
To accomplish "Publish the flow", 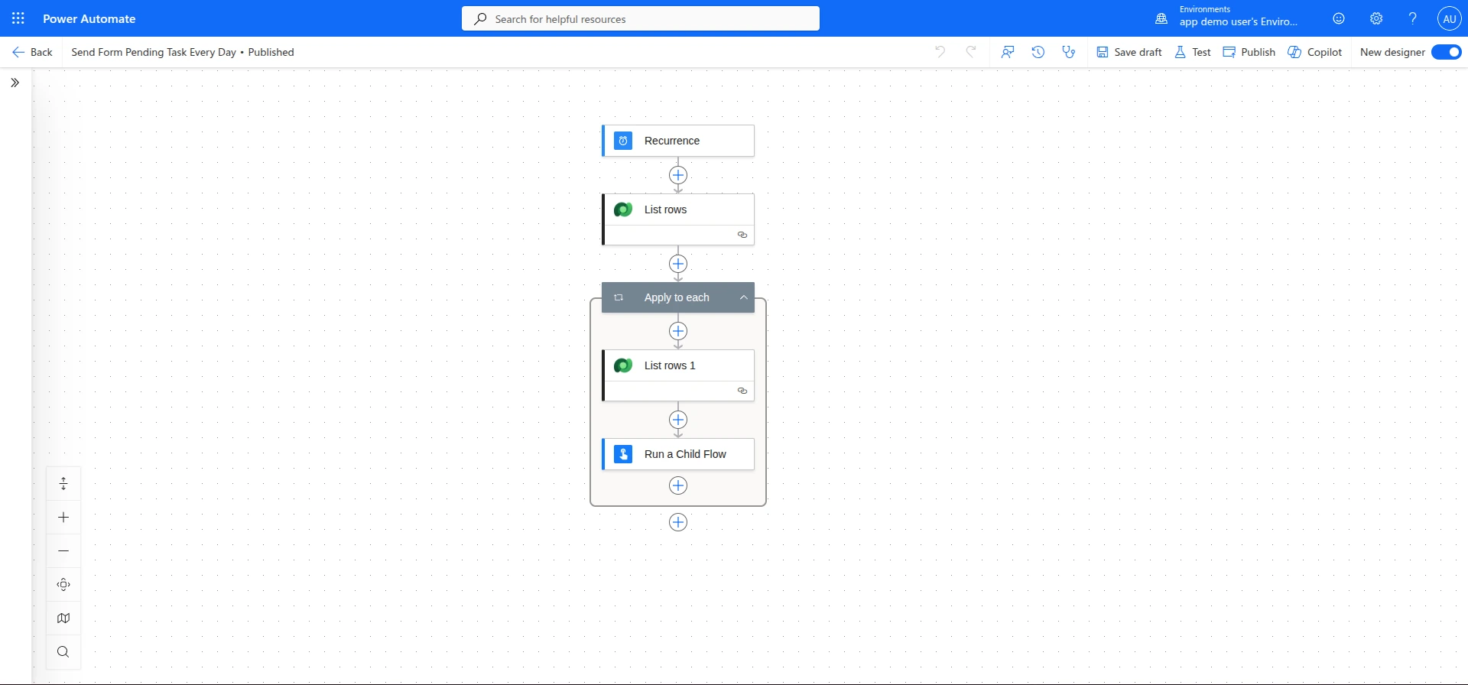I will 1249,52.
